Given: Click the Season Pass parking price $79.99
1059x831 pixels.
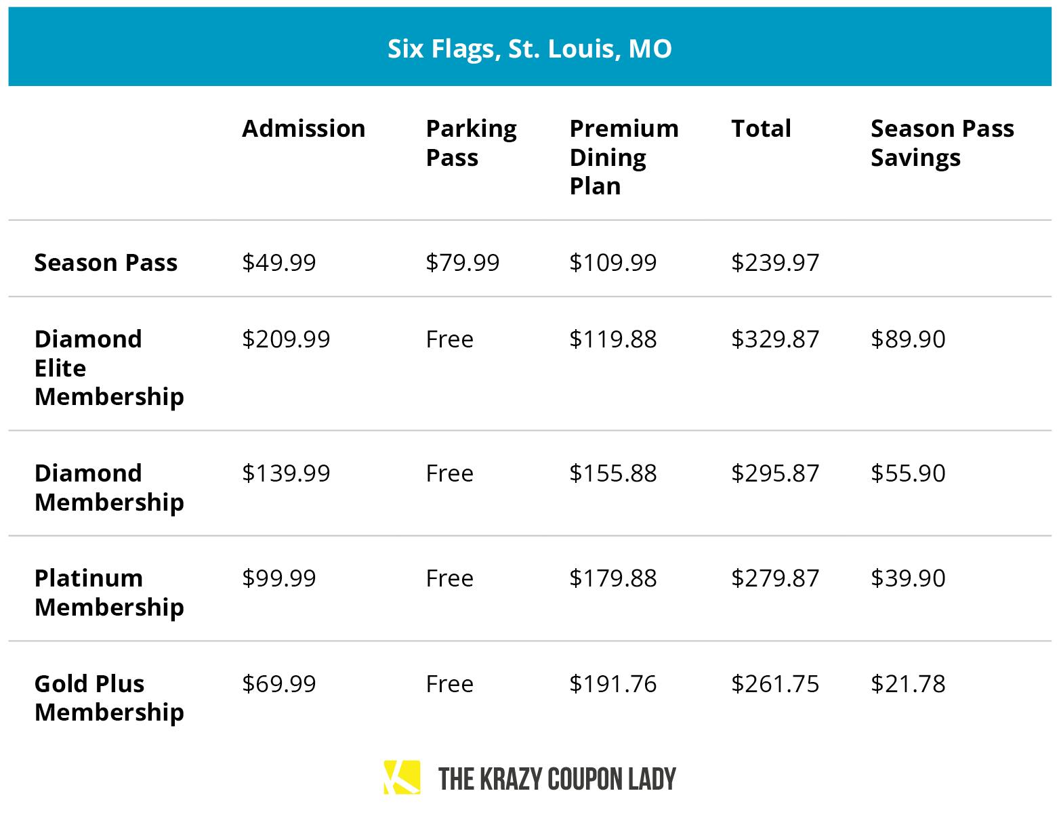Looking at the screenshot, I should click(x=463, y=262).
